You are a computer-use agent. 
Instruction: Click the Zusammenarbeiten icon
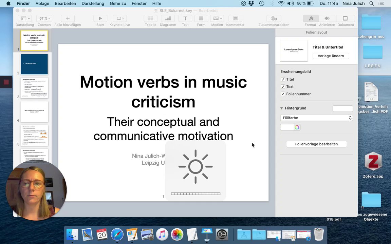click(274, 19)
